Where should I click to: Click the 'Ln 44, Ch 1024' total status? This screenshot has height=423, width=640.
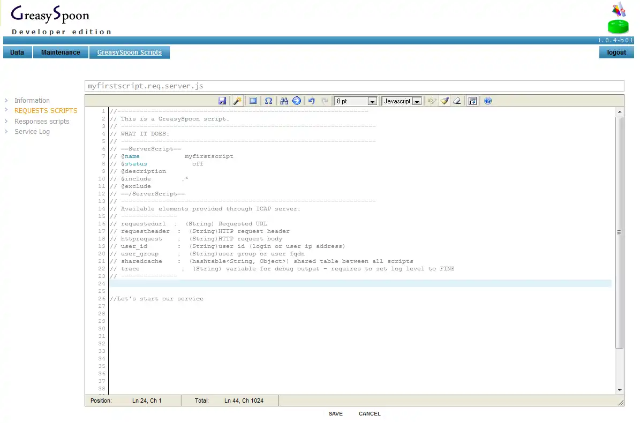click(x=244, y=401)
